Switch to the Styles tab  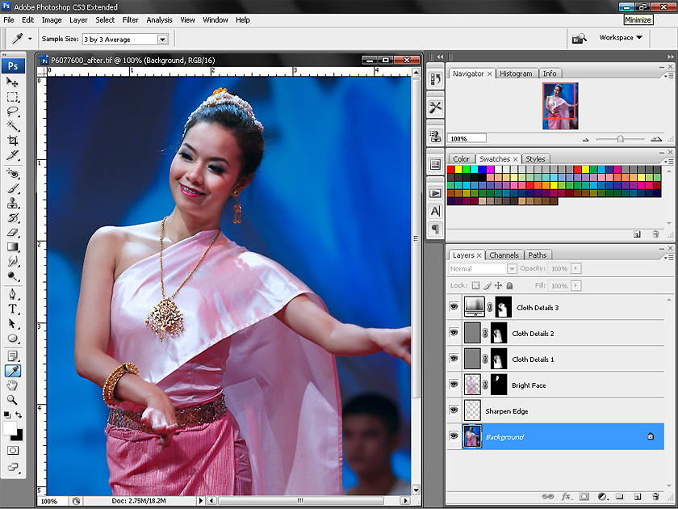535,159
